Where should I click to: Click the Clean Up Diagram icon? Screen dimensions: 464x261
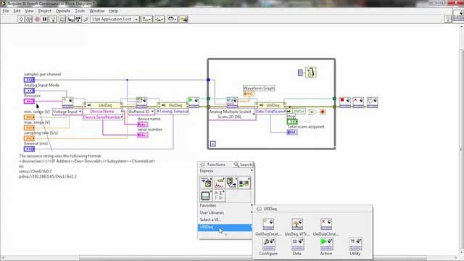point(183,20)
